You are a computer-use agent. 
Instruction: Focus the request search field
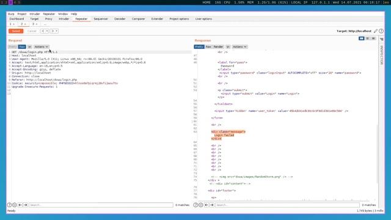101,205
